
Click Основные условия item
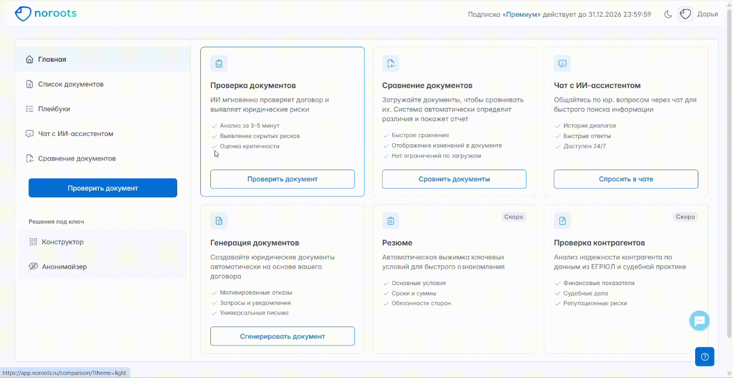[x=419, y=283]
